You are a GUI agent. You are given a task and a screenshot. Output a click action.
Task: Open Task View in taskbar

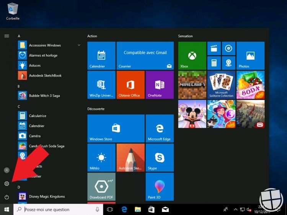[x=110, y=209]
